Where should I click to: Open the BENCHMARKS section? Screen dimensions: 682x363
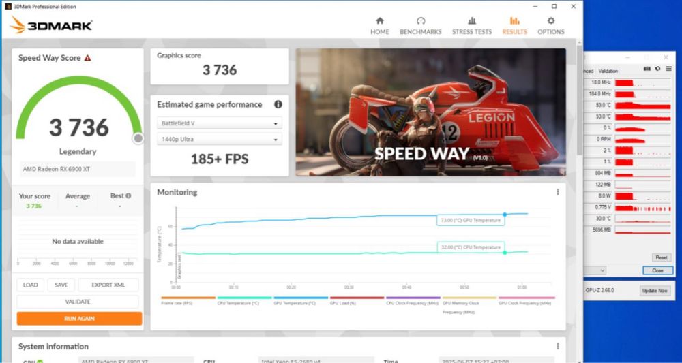420,26
